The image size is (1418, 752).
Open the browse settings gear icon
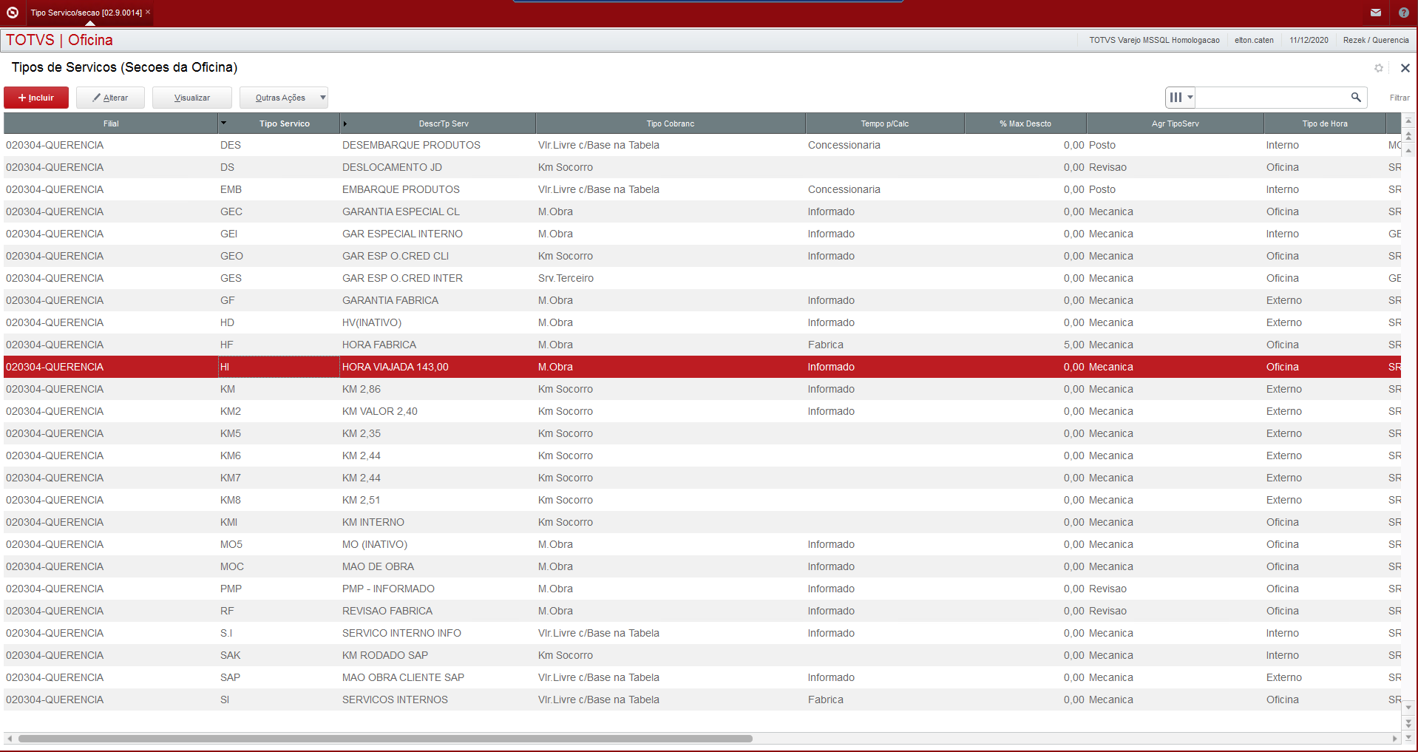[1379, 68]
